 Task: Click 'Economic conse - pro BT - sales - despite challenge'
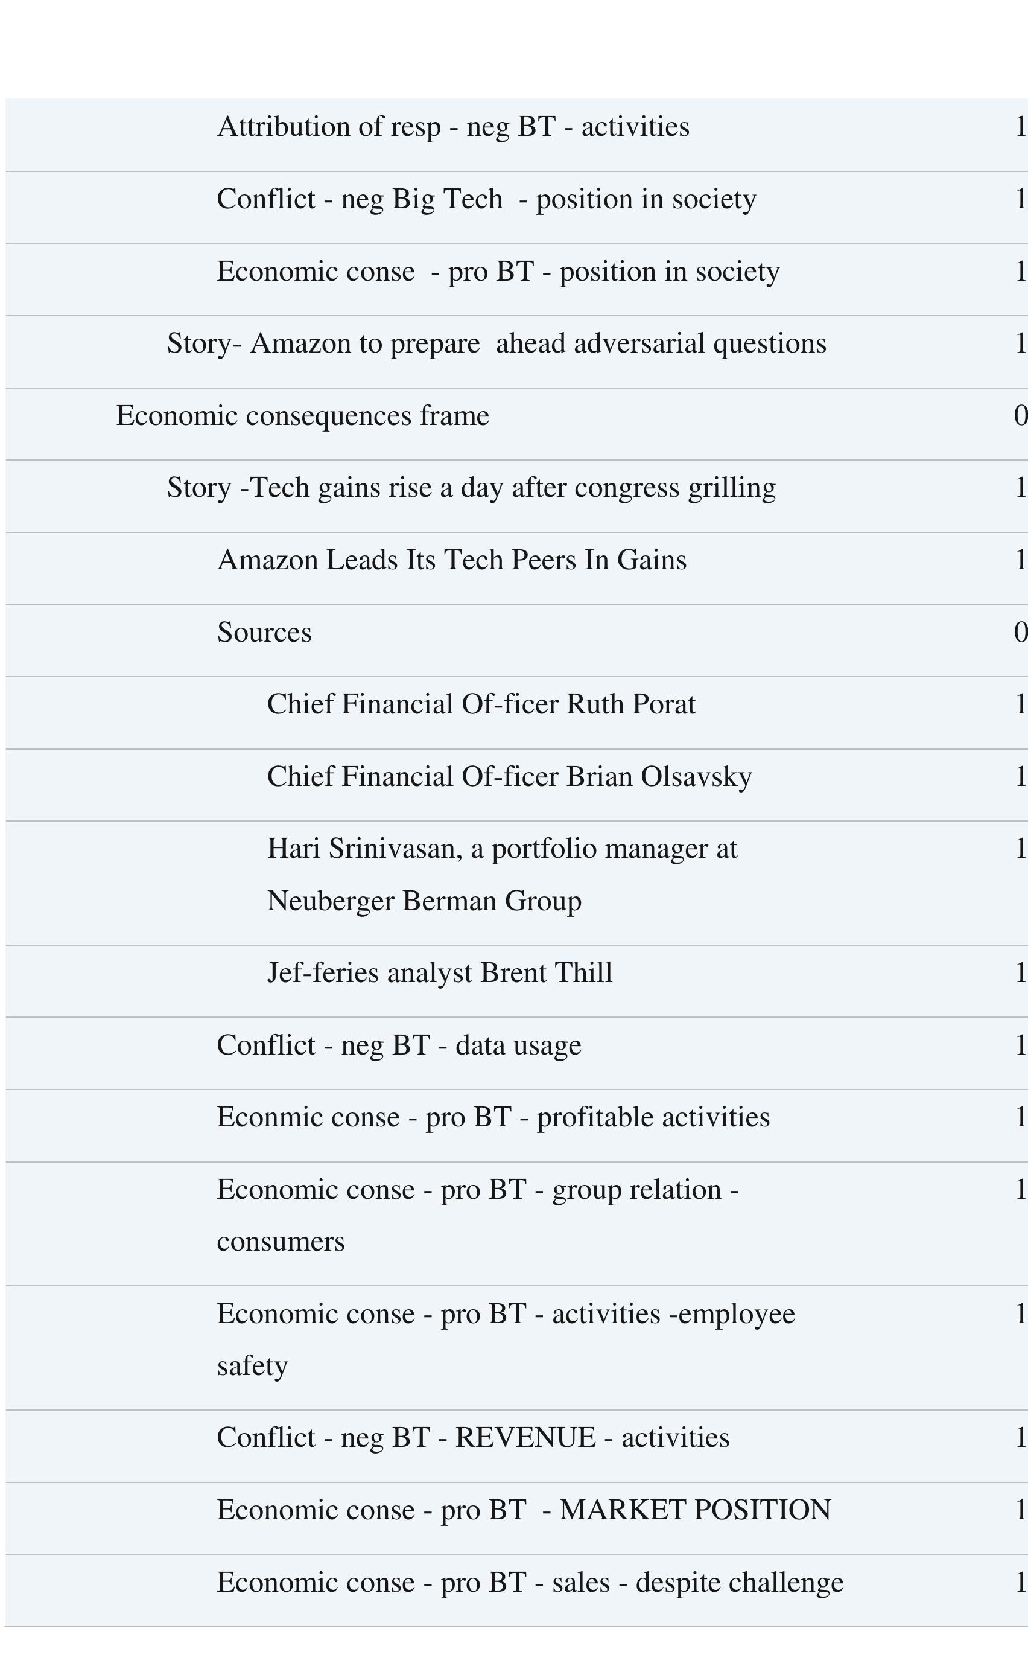tap(530, 1583)
